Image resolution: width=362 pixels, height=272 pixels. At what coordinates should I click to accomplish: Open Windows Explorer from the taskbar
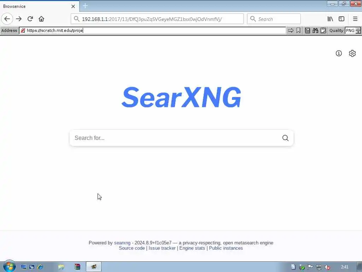point(61,267)
